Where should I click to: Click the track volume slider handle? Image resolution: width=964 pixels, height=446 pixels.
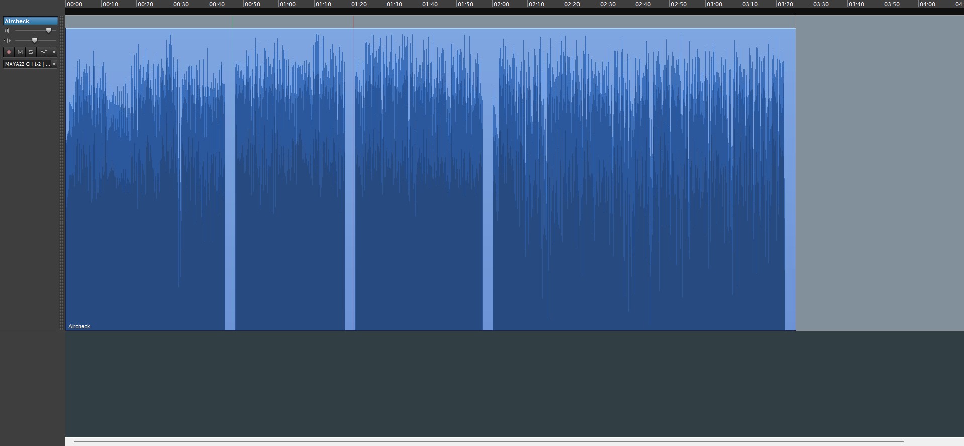pos(49,31)
